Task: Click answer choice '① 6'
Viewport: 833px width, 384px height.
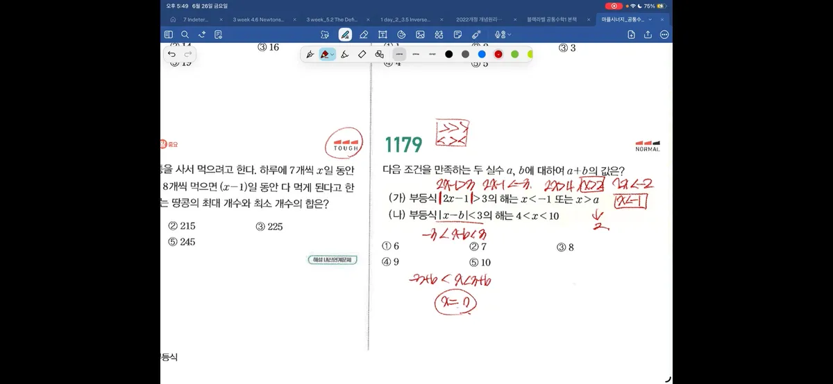Action: point(391,247)
